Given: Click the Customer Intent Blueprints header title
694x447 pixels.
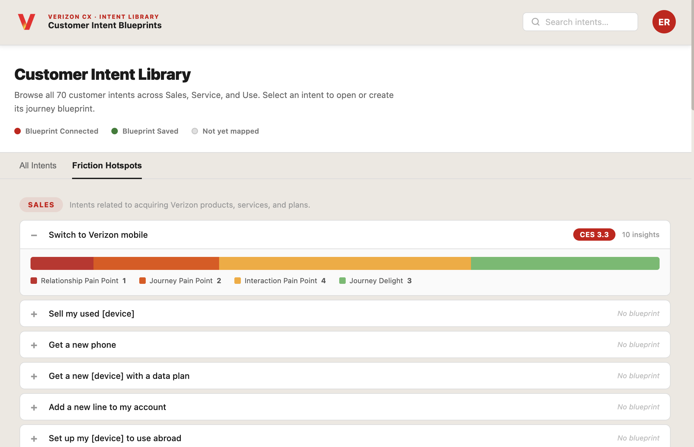Looking at the screenshot, I should pos(105,25).
